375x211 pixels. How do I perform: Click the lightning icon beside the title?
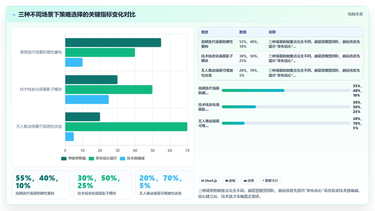pos(14,15)
